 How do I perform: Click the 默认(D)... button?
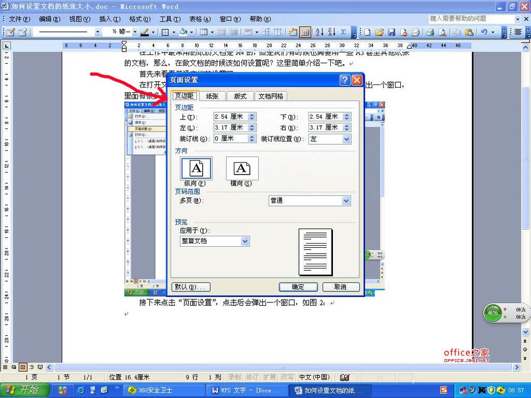click(x=191, y=287)
